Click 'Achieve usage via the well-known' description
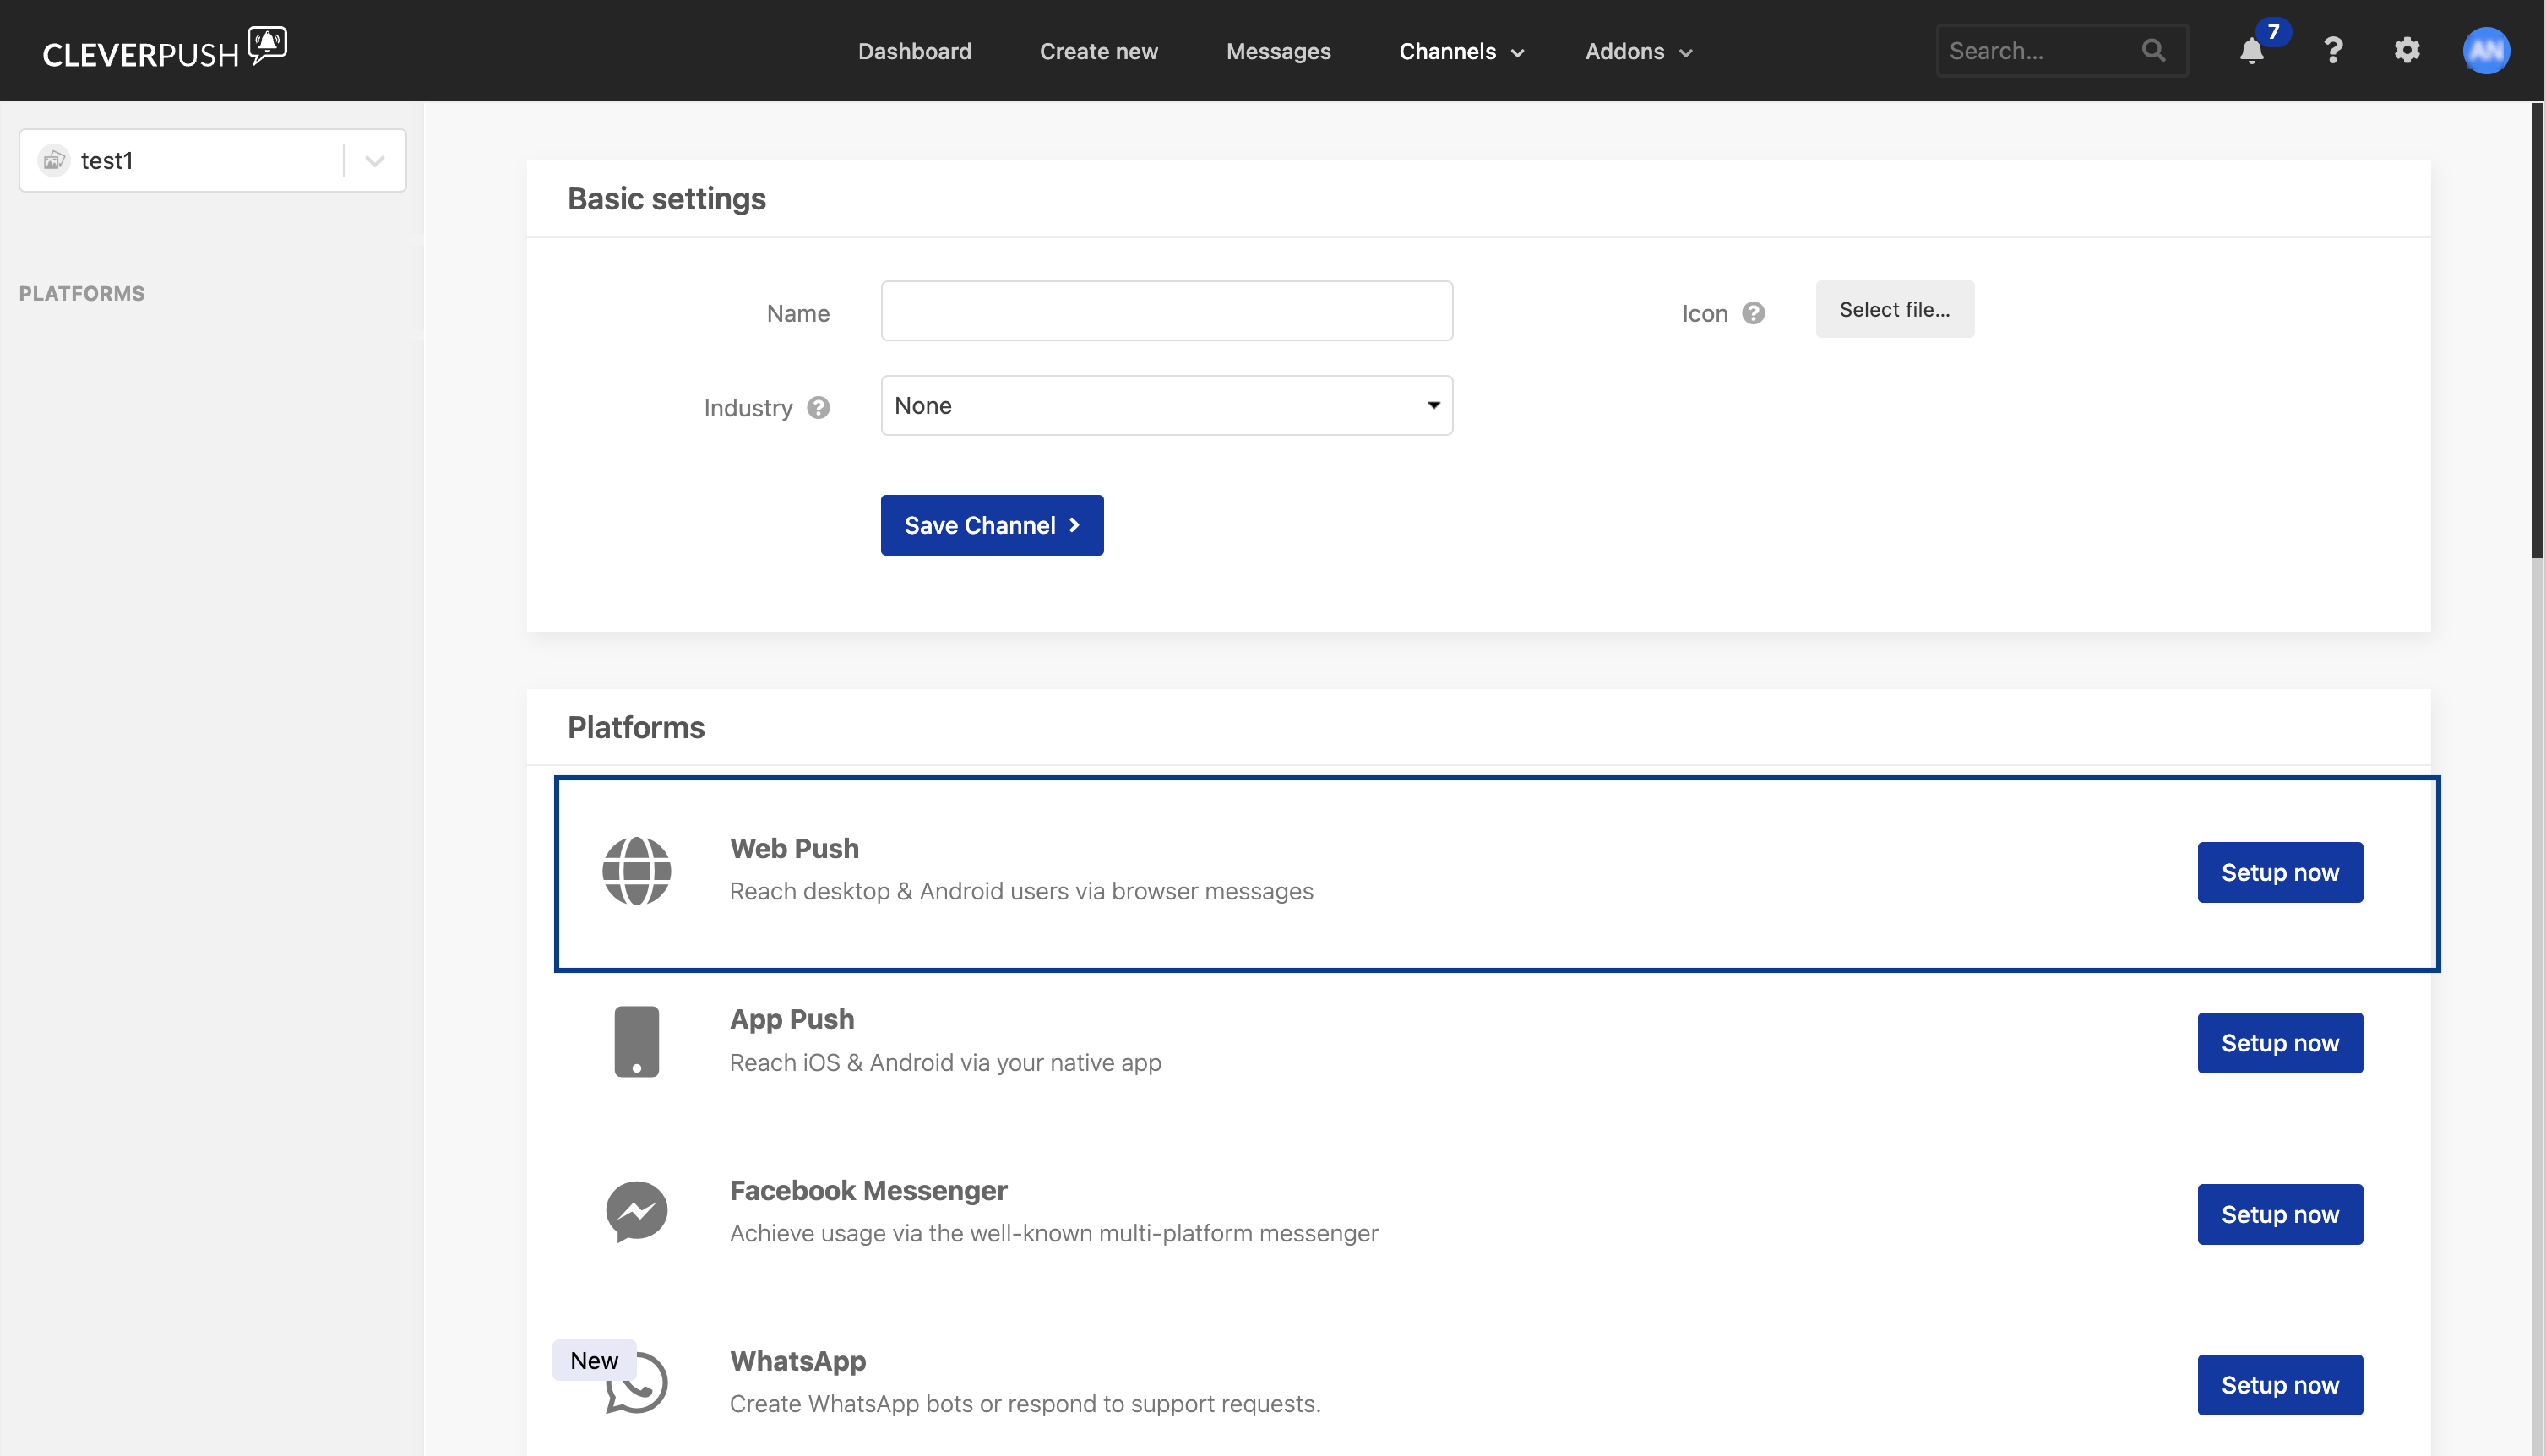Image resolution: width=2546 pixels, height=1456 pixels. 1054,1233
